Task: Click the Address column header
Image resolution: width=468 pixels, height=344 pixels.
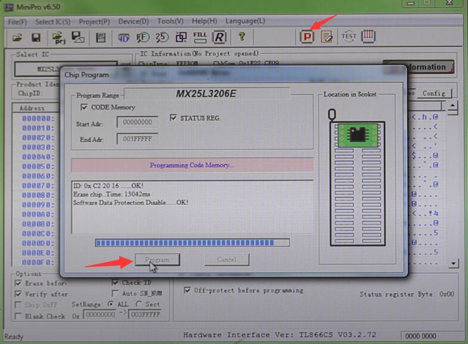Action: [32, 108]
